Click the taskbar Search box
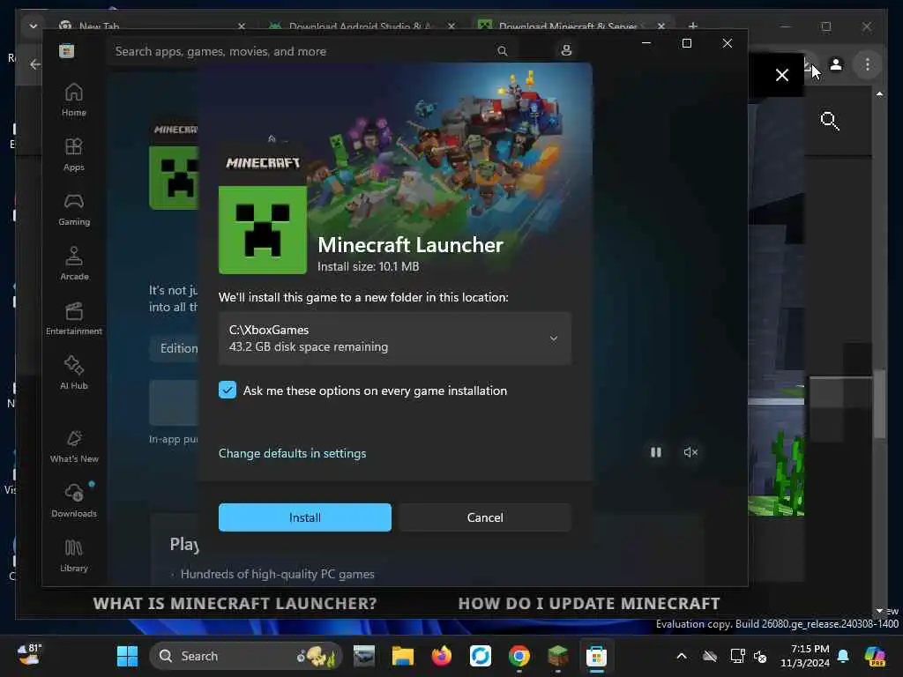903x677 pixels. 246,656
